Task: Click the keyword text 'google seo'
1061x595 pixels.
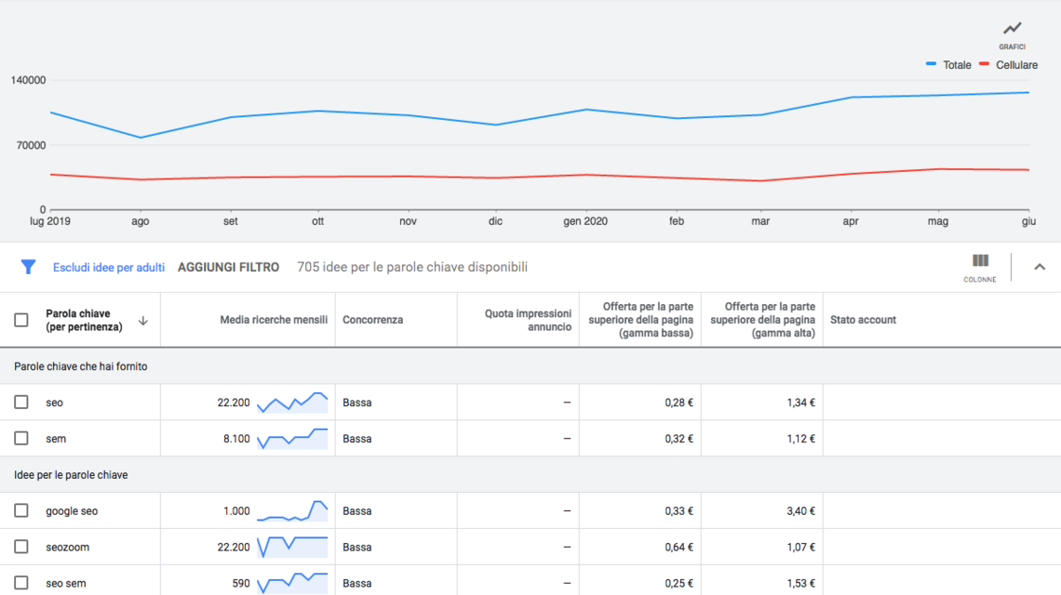Action: point(72,511)
